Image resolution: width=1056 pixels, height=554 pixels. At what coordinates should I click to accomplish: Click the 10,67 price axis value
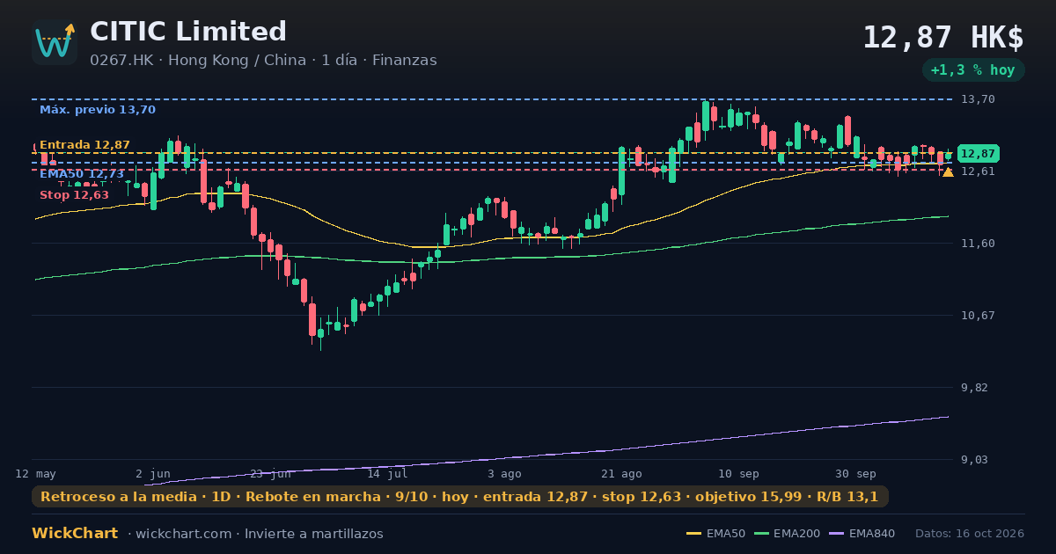[978, 316]
